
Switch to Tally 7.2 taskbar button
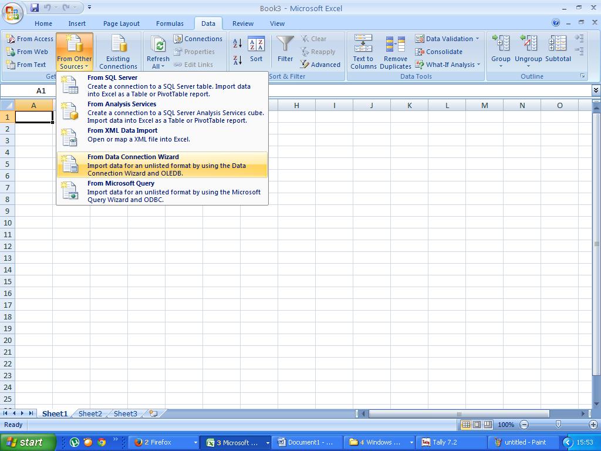452,442
